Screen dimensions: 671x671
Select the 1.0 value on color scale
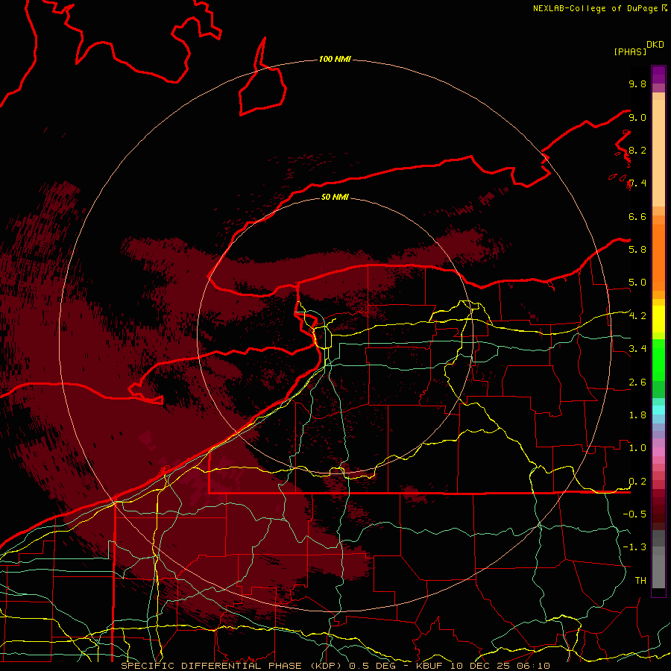click(x=637, y=448)
